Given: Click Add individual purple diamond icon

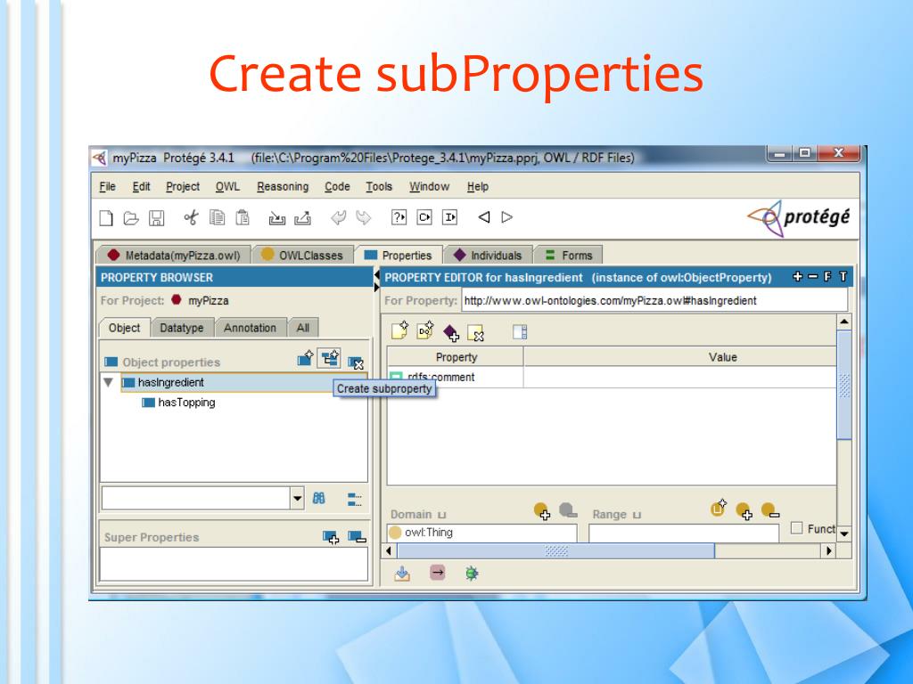Looking at the screenshot, I should [x=450, y=333].
